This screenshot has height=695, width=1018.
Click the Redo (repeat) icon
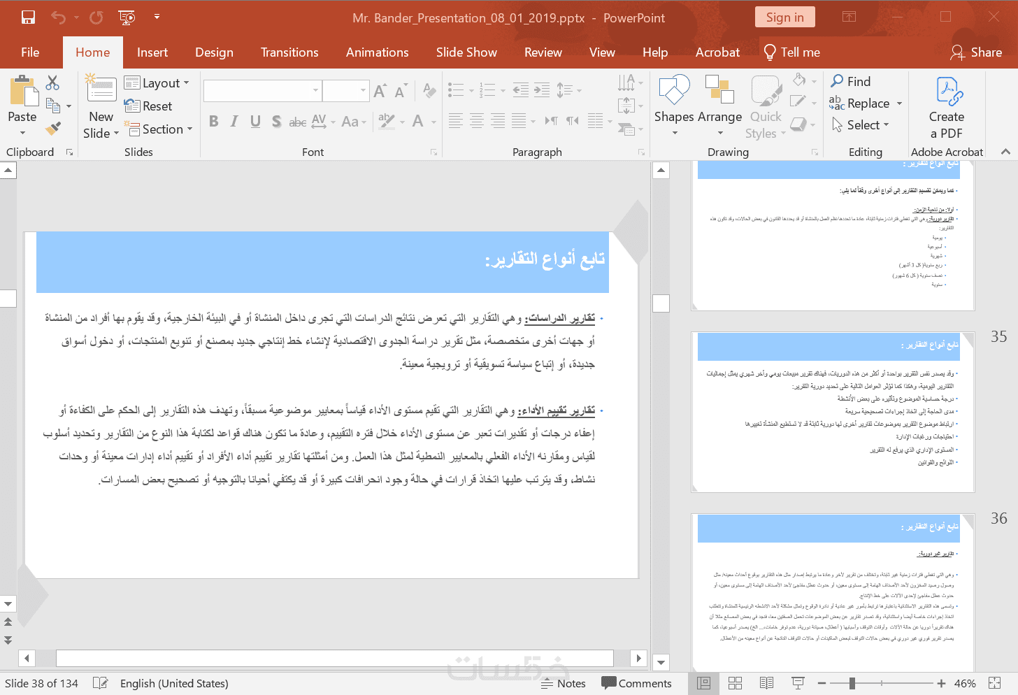point(96,17)
